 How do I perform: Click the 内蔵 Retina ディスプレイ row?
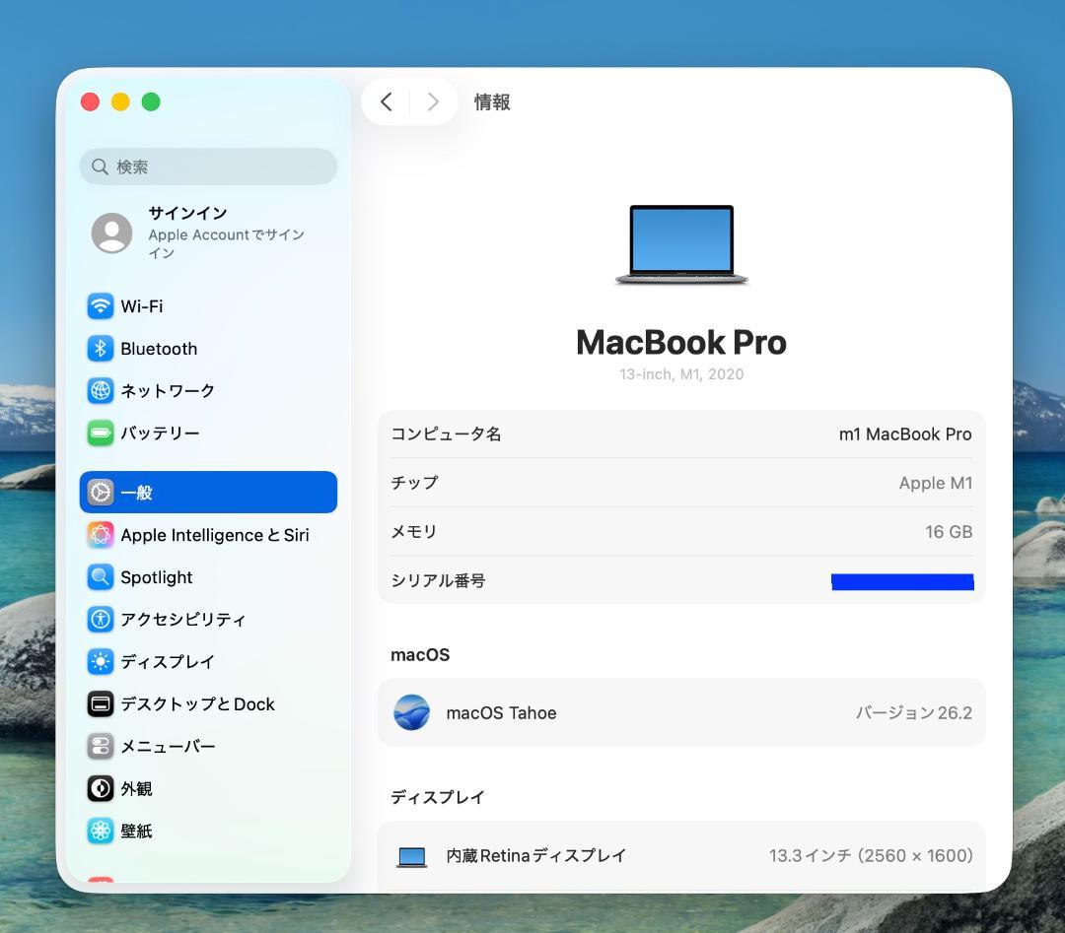click(x=680, y=856)
